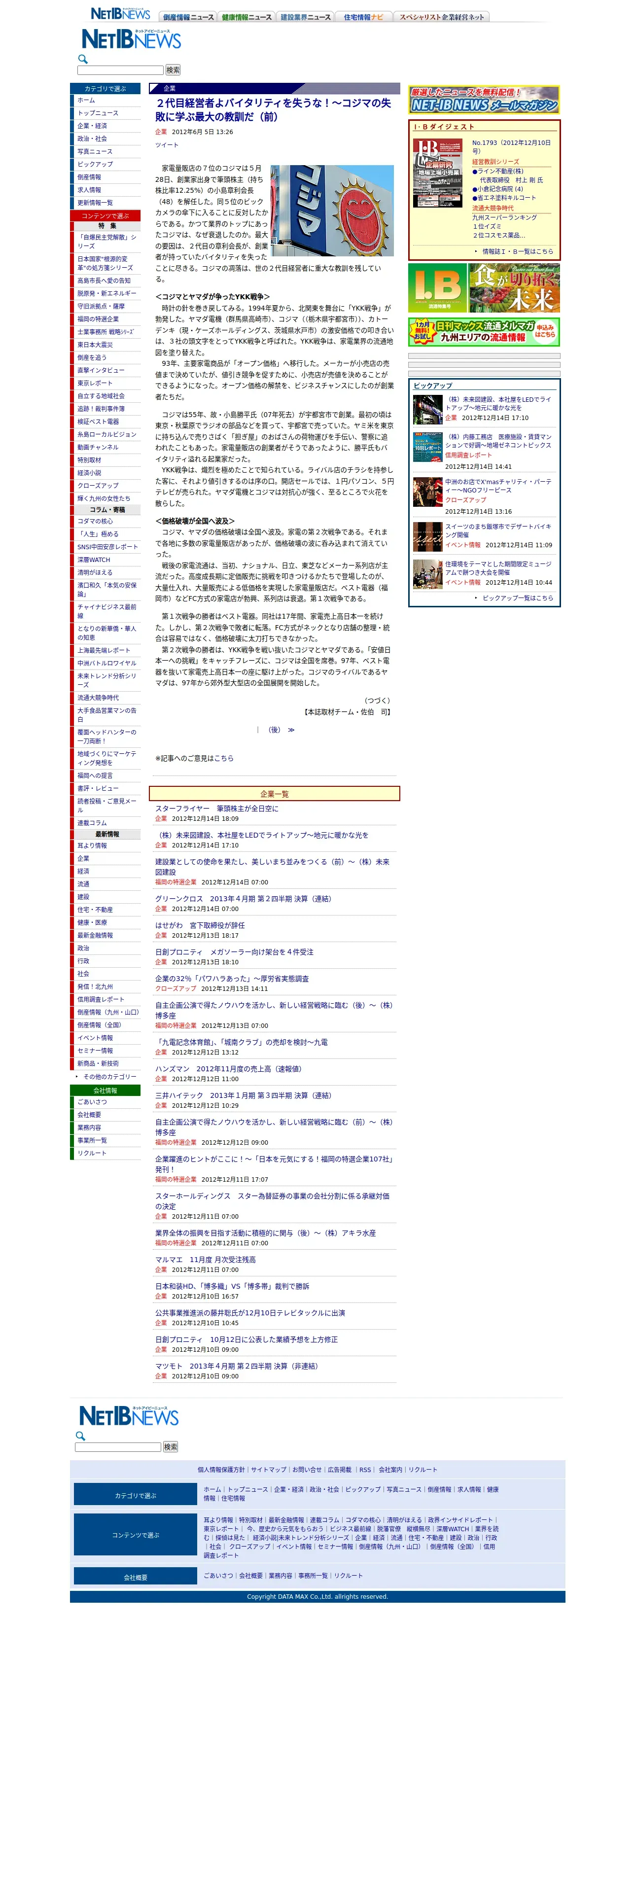This screenshot has height=1899, width=633.
Task: Open 個人情報保護方針 footer link
Action: pyautogui.click(x=221, y=1470)
